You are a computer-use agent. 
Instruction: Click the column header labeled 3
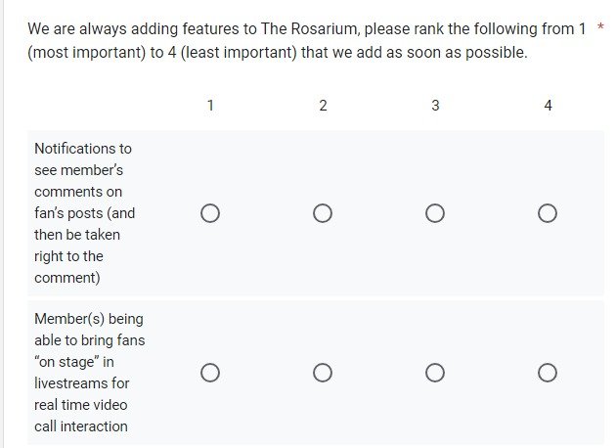tap(435, 106)
